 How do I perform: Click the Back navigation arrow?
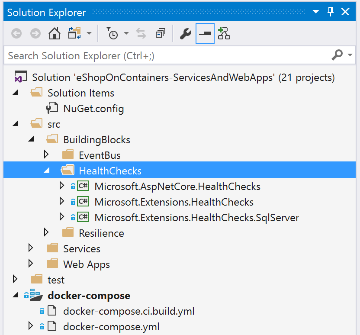point(16,34)
